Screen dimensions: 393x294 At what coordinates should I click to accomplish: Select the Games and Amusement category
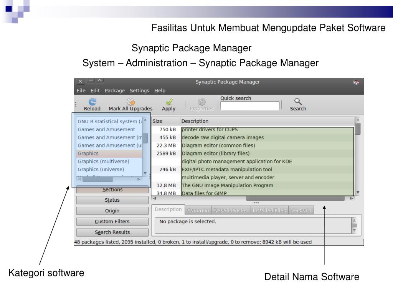point(109,129)
